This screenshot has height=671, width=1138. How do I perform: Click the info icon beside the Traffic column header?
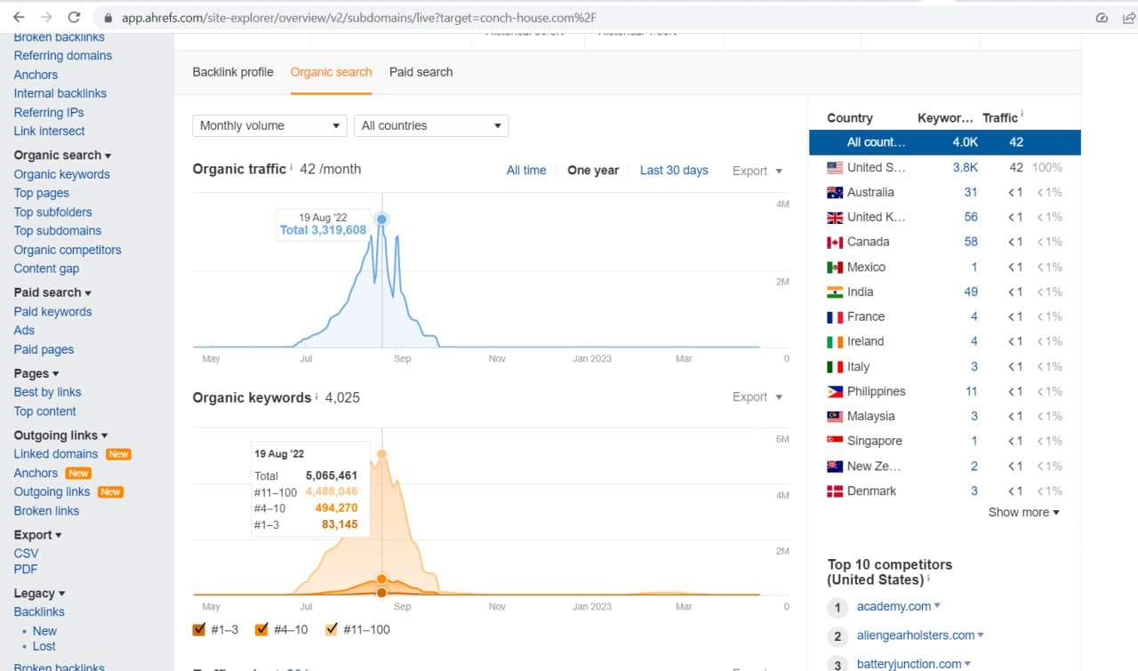click(1022, 116)
